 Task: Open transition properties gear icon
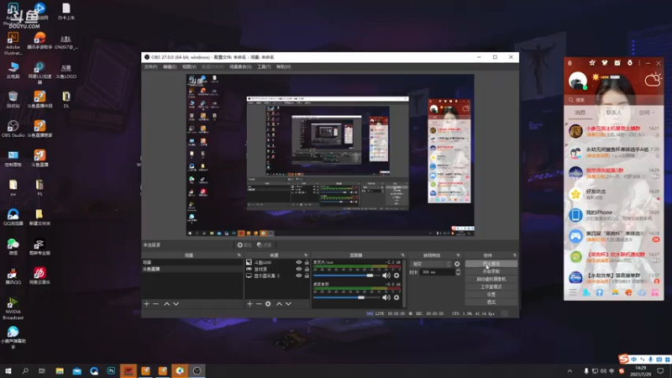click(x=457, y=264)
